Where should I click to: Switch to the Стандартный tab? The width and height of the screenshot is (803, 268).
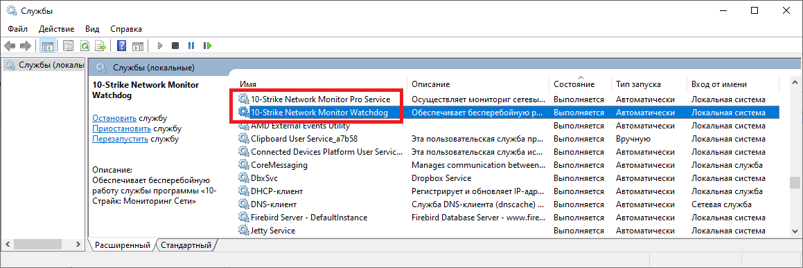pyautogui.click(x=186, y=245)
